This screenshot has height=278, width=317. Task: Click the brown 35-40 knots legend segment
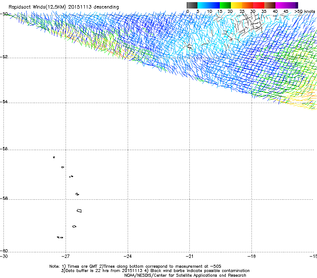click(270, 5)
